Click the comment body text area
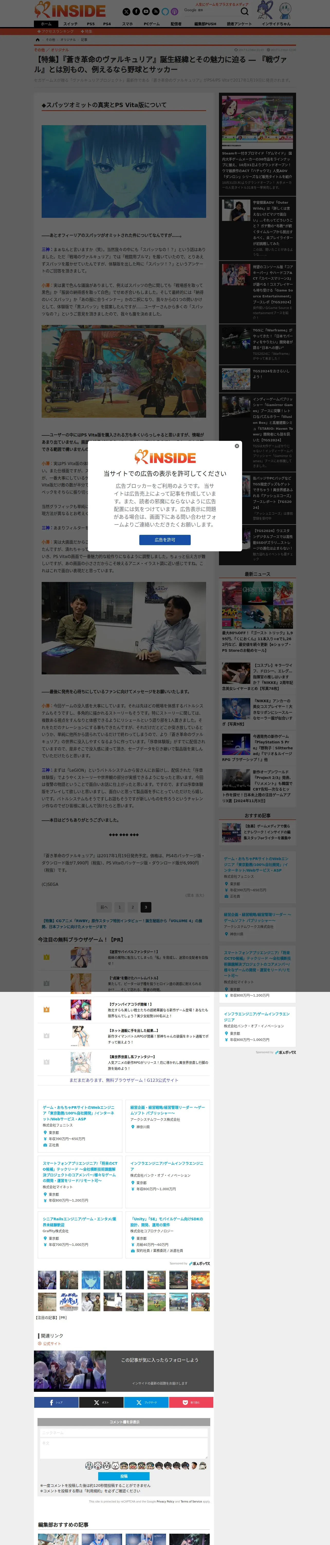This screenshot has height=1545, width=330. tap(123, 1448)
